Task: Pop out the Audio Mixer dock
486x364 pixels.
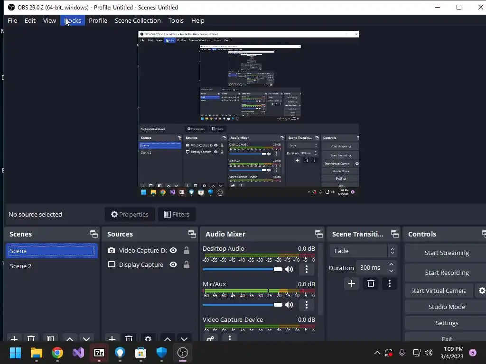Action: point(318,234)
